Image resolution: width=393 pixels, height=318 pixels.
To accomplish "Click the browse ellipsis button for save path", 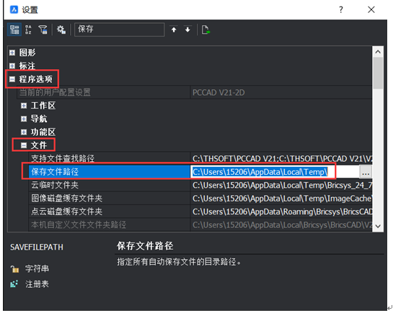I will click(366, 172).
